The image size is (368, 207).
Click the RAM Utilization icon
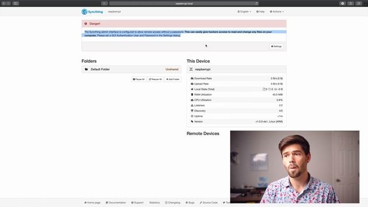[192, 94]
